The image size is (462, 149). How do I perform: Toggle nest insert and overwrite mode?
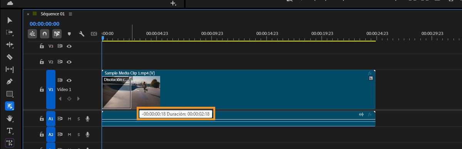32,34
